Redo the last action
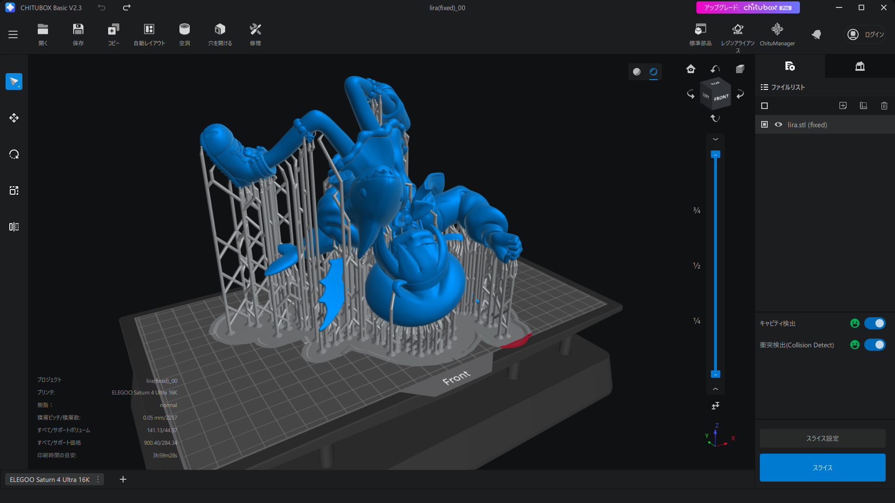Screen dimensions: 895x503 tap(127, 7)
